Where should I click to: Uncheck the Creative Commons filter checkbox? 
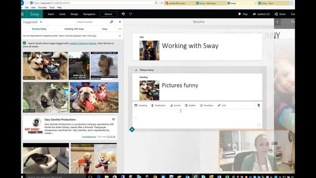24,43
